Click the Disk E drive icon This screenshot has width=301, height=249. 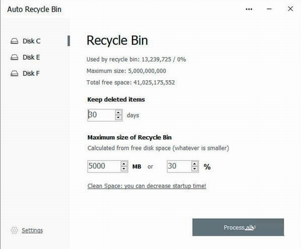click(x=14, y=57)
